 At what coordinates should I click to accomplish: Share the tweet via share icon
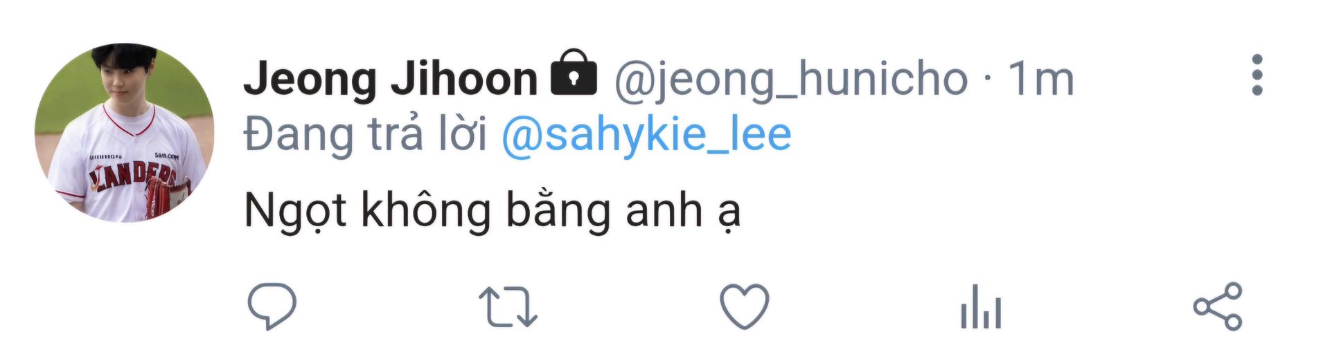tap(1218, 306)
